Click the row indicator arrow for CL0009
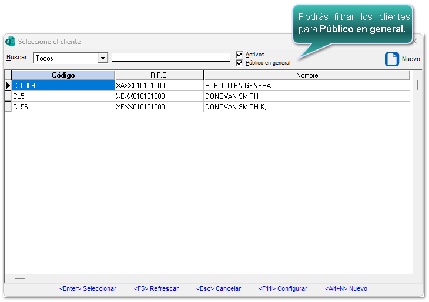Viewport: 429px width, 302px height. tap(8, 86)
